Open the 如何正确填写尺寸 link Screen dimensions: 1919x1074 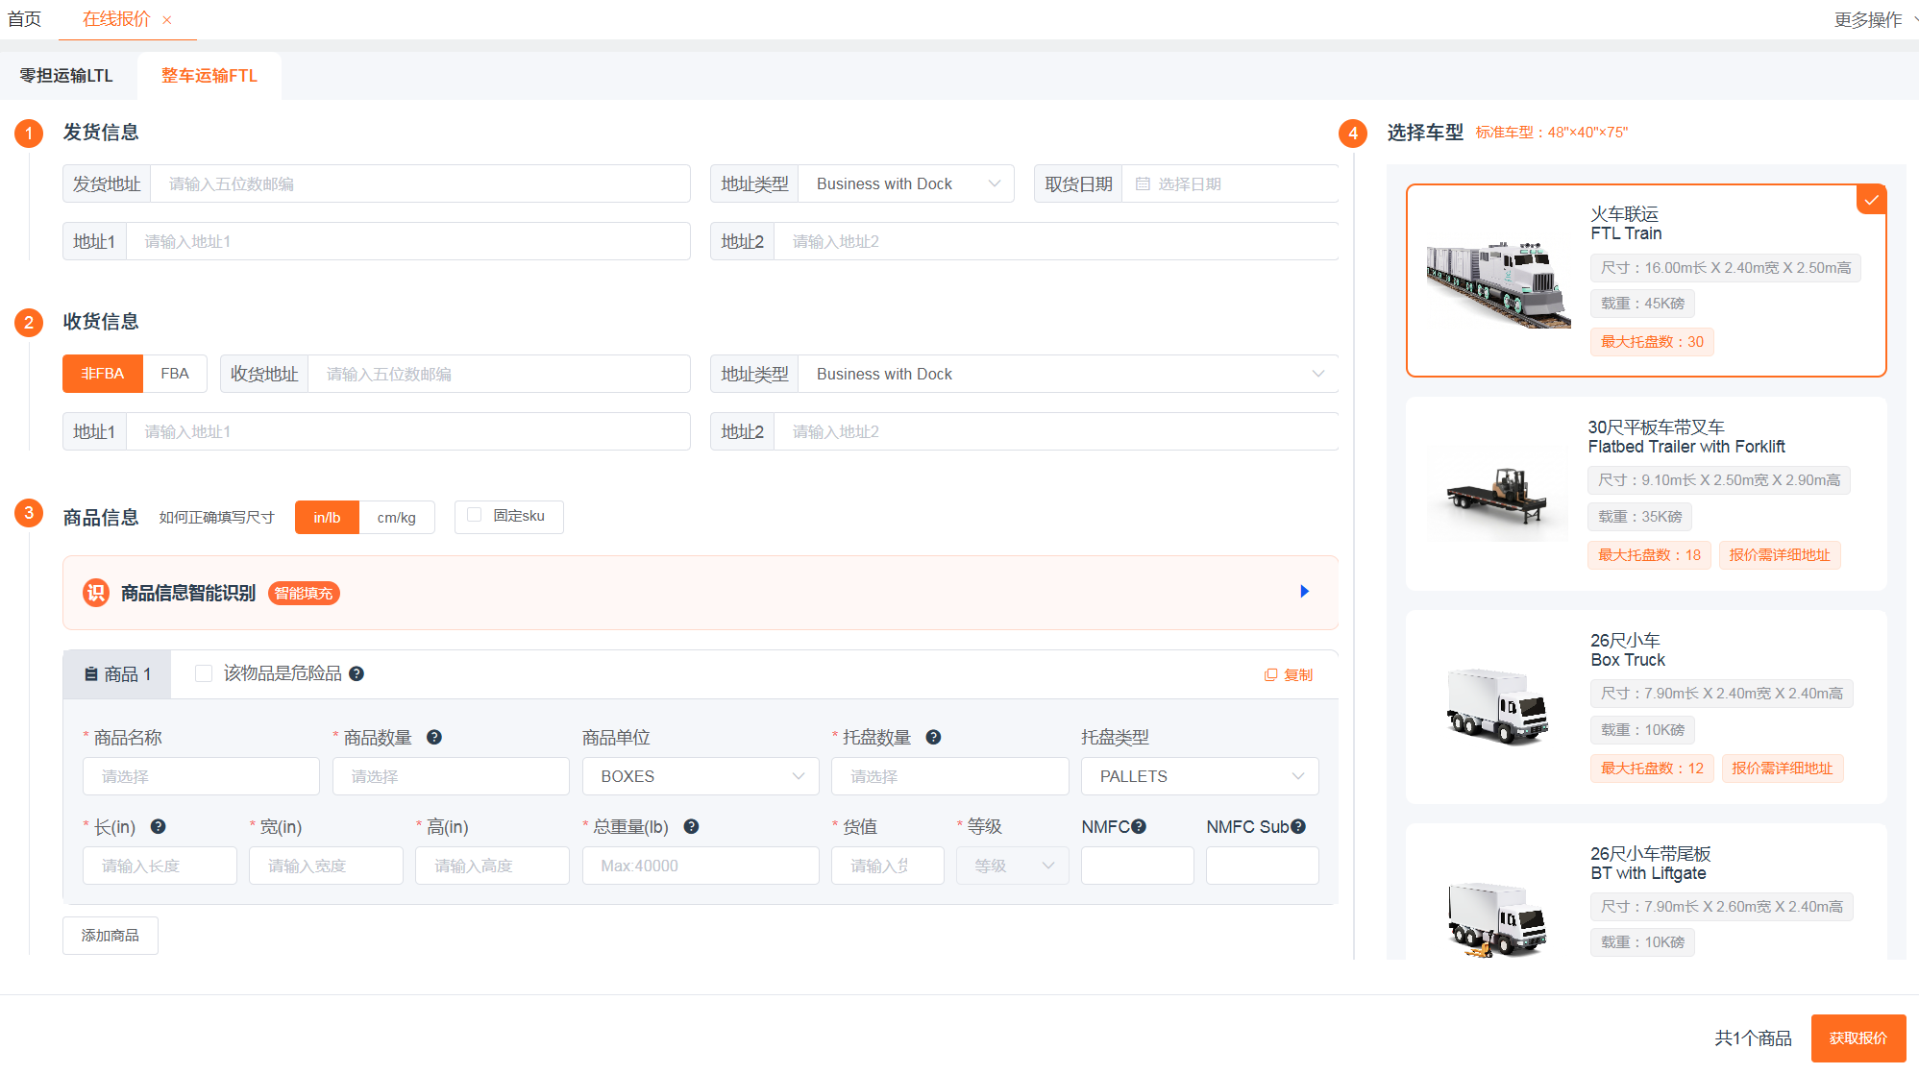[x=217, y=517]
